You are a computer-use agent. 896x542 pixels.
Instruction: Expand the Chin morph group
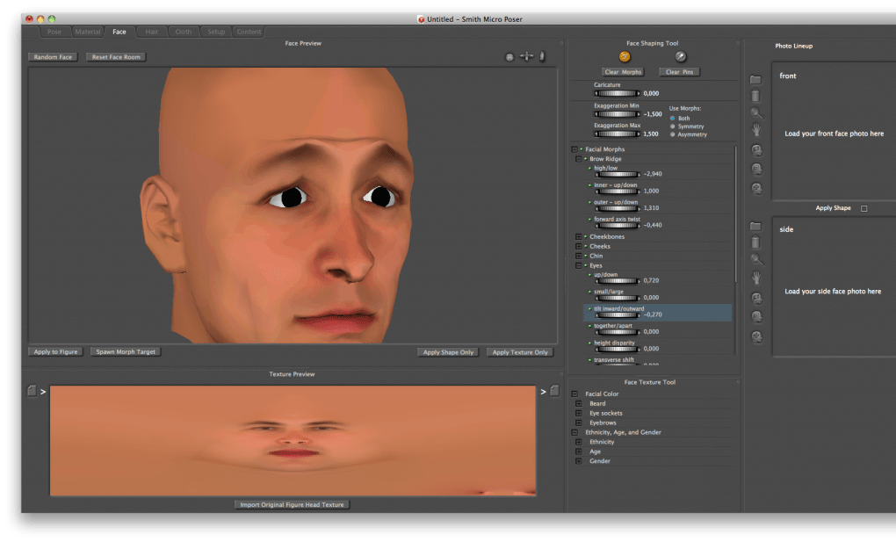[x=578, y=256]
